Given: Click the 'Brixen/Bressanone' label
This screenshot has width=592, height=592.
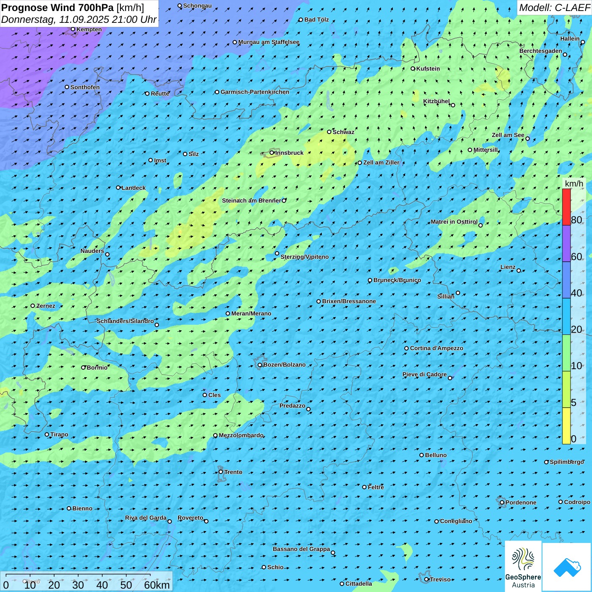Looking at the screenshot, I should pos(349,301).
